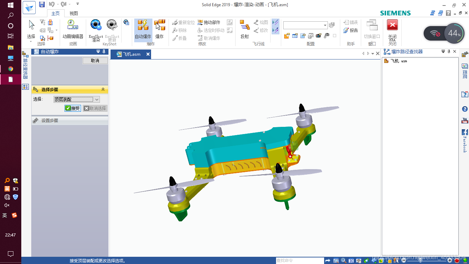Screen dimensions: 469x264
Task: Open the document tab list dropdown arrow
Action: [373, 54]
